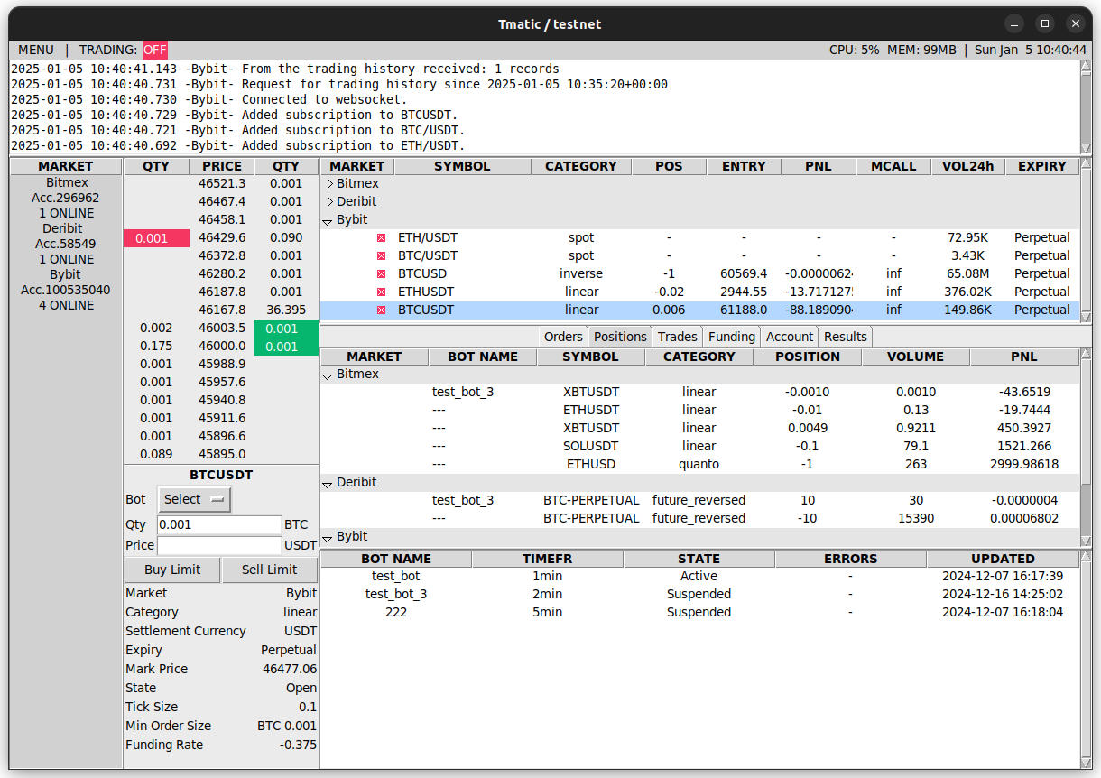This screenshot has width=1101, height=778.
Task: Expand the Bitmex row in instruments table
Action: [329, 184]
